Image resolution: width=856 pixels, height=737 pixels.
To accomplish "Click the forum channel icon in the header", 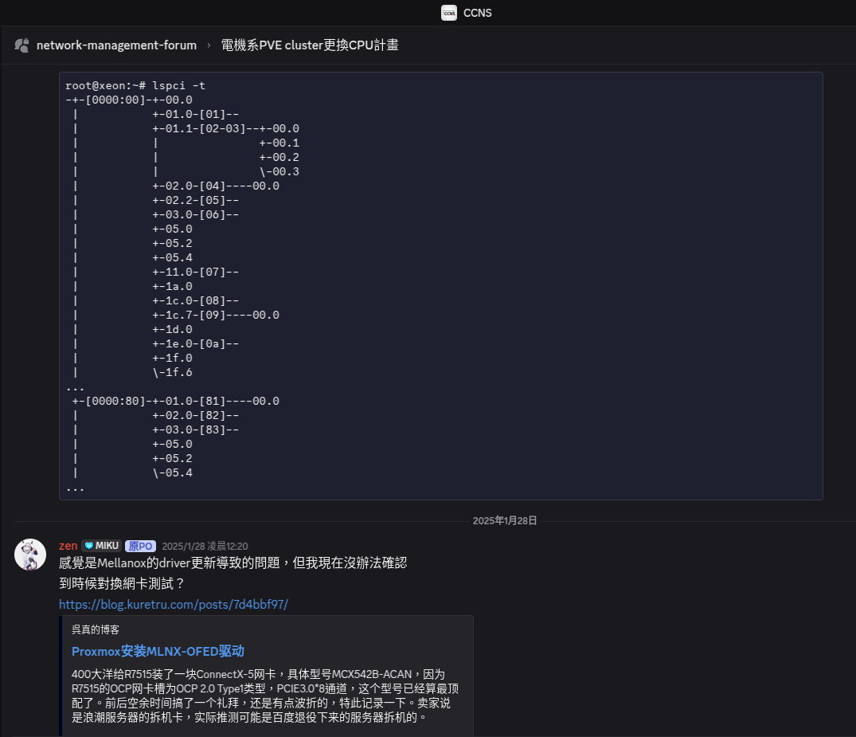I will (x=22, y=45).
